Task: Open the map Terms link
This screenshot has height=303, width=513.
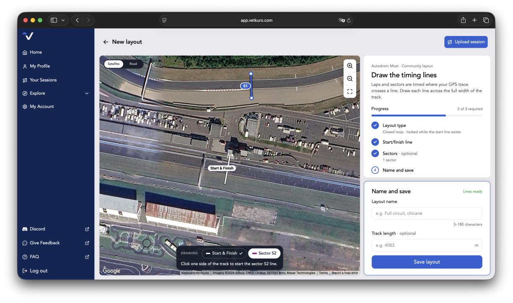Action: tap(323, 273)
